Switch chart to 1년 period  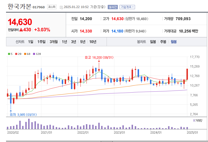point(64,42)
